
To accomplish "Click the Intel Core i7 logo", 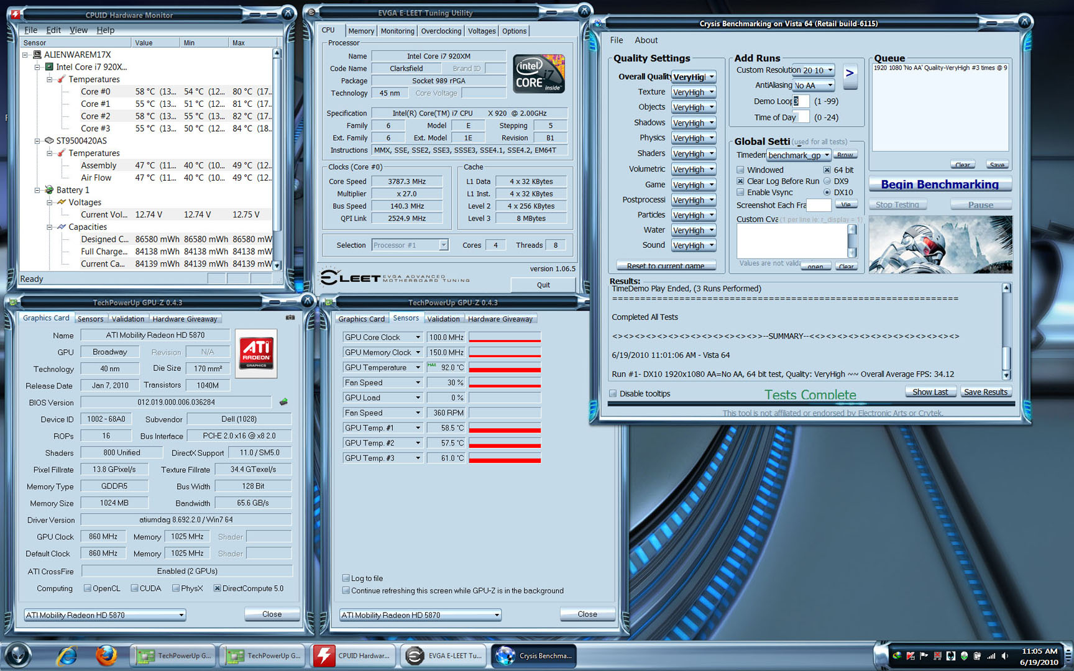I will 538,74.
